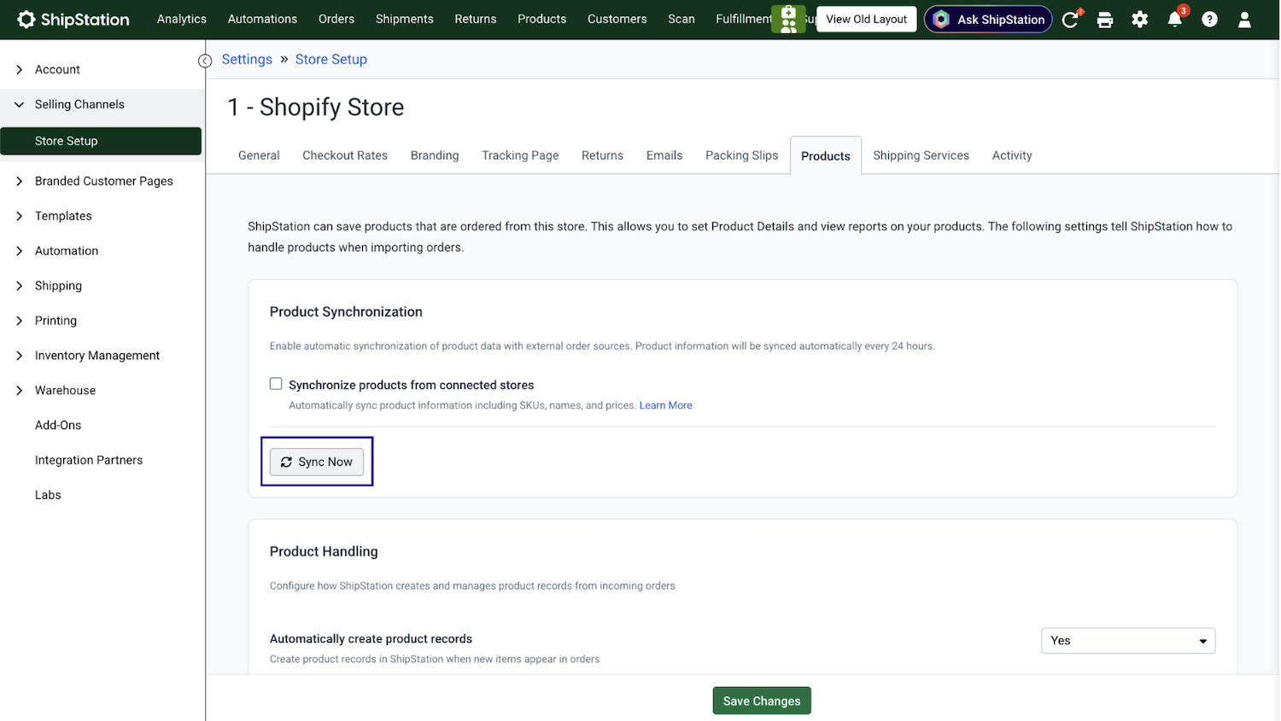
Task: Go to Automations in top navigation
Action: pyautogui.click(x=262, y=19)
